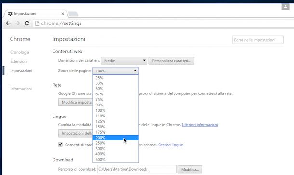Select 300% zoom option
Image resolution: width=294 pixels, height=175 pixels.
pos(116,149)
